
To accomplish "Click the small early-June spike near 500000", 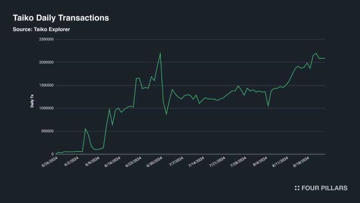I will click(x=85, y=129).
